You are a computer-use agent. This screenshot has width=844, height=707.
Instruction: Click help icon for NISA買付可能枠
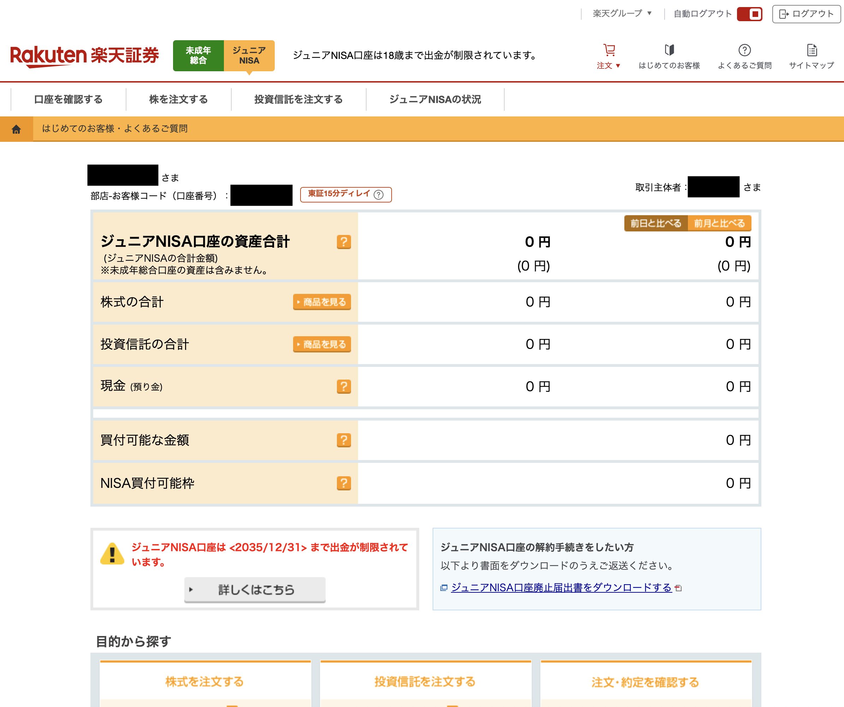click(x=344, y=483)
